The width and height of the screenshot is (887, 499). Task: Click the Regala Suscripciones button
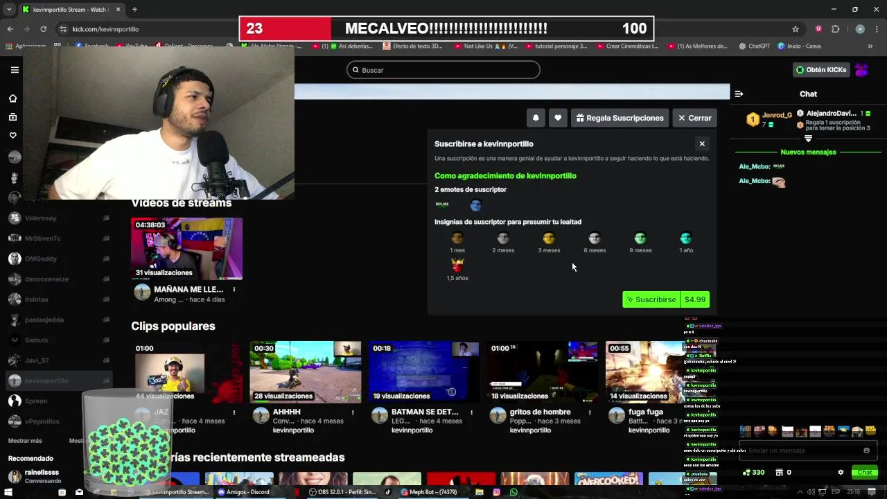[x=620, y=118]
